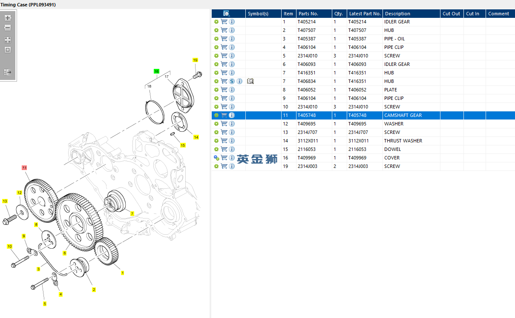Add PLATE T406052 to cart

click(x=224, y=90)
